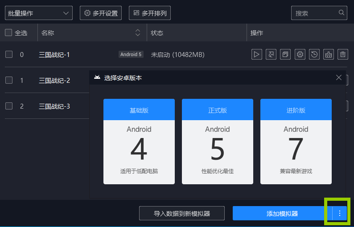Click the name 三国战纪-2
This screenshot has width=354, height=227.
(x=54, y=81)
